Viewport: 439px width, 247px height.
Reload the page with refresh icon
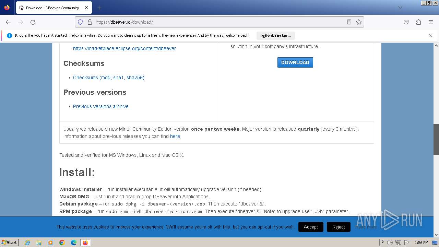coord(33,22)
